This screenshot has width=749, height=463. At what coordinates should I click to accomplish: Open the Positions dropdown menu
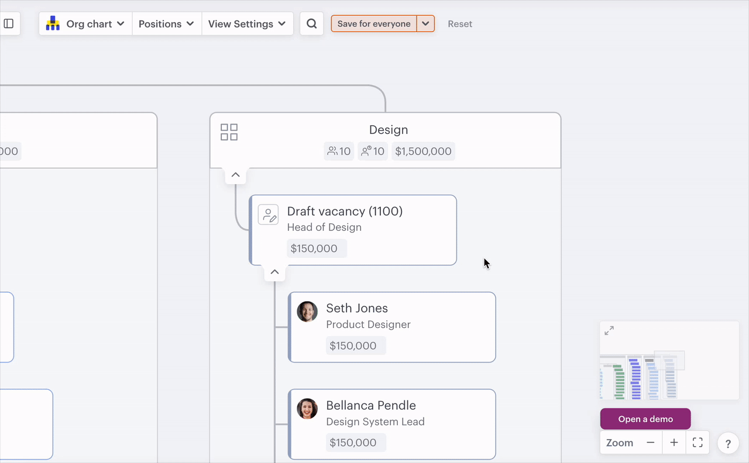point(167,24)
